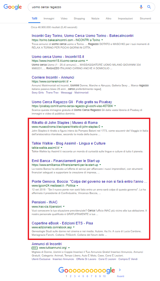This screenshot has width=160, height=281.
Task: Open 'Talkie Walkie - Blog Assimil' result
Action: (x=68, y=143)
